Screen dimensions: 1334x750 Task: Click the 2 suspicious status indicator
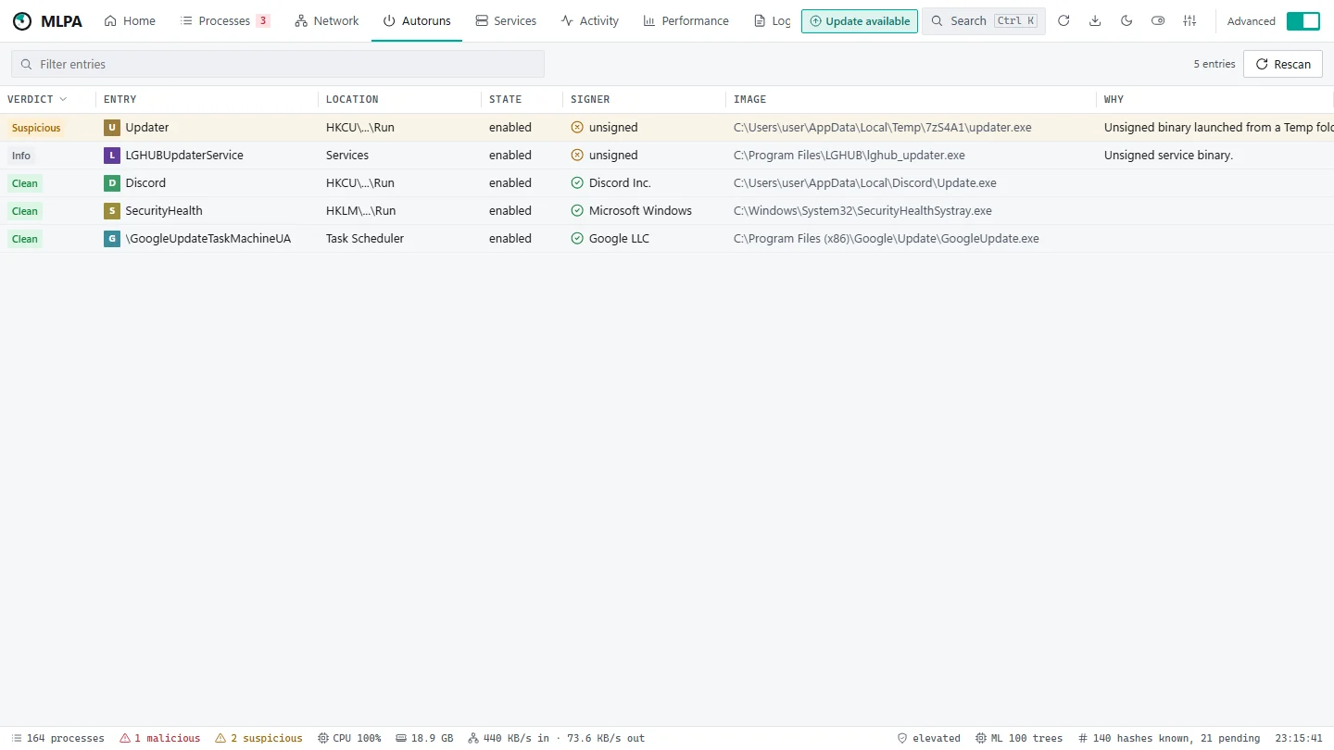pos(258,738)
